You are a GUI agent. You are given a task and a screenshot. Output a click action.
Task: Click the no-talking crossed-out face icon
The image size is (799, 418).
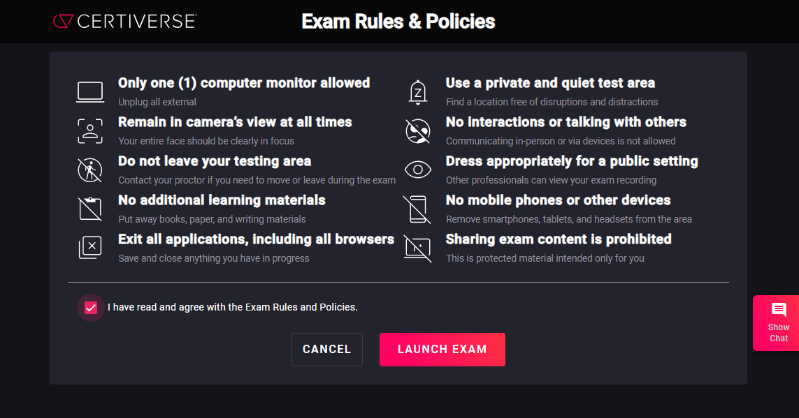[418, 131]
